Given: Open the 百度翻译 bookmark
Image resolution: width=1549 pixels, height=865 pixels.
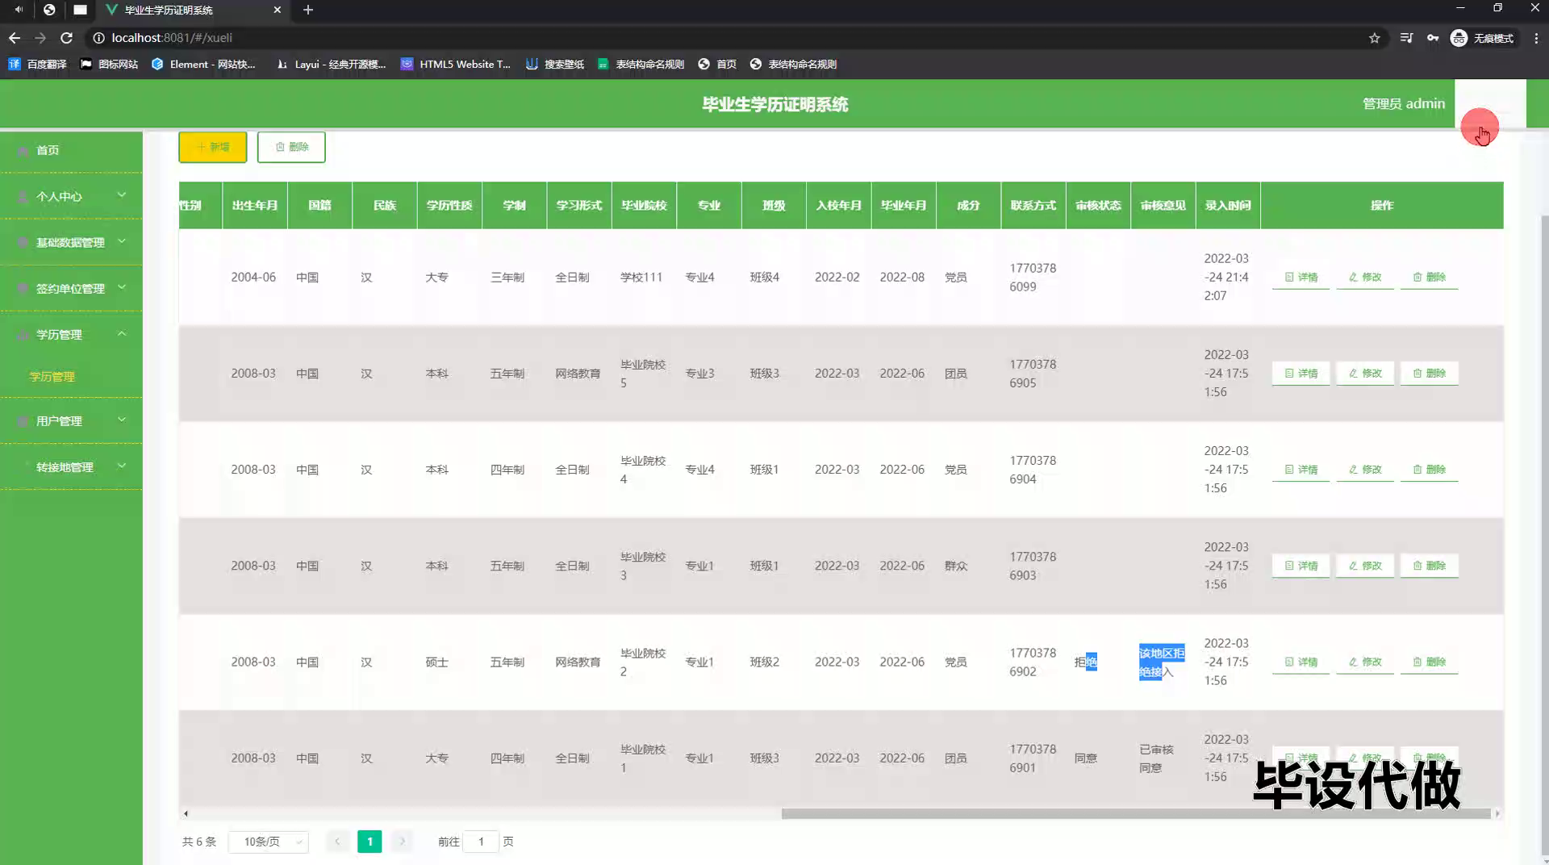Looking at the screenshot, I should point(38,64).
